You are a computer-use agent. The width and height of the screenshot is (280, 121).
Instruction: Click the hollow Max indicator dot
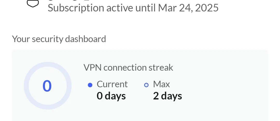pos(146,85)
